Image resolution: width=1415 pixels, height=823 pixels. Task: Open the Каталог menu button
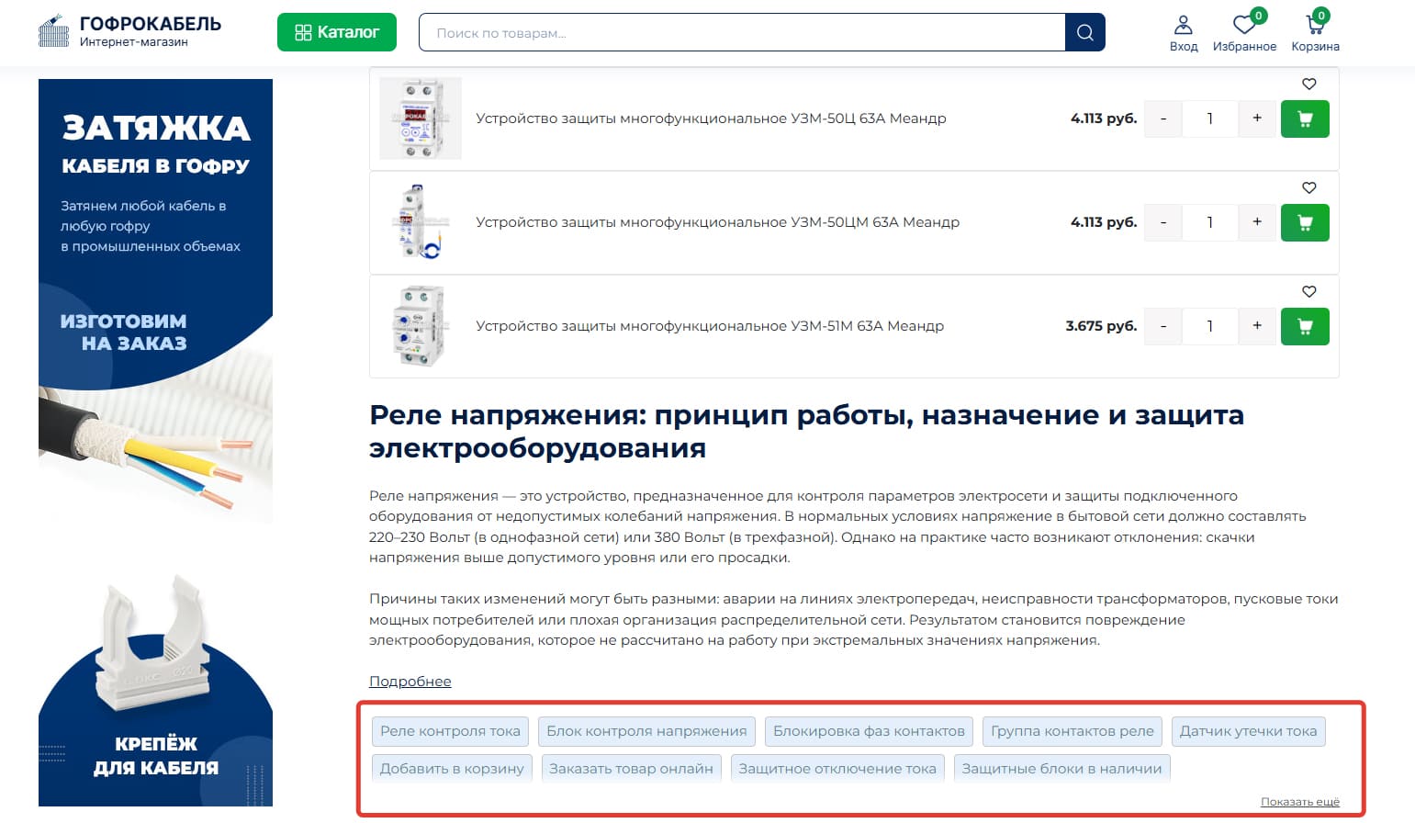point(337,32)
